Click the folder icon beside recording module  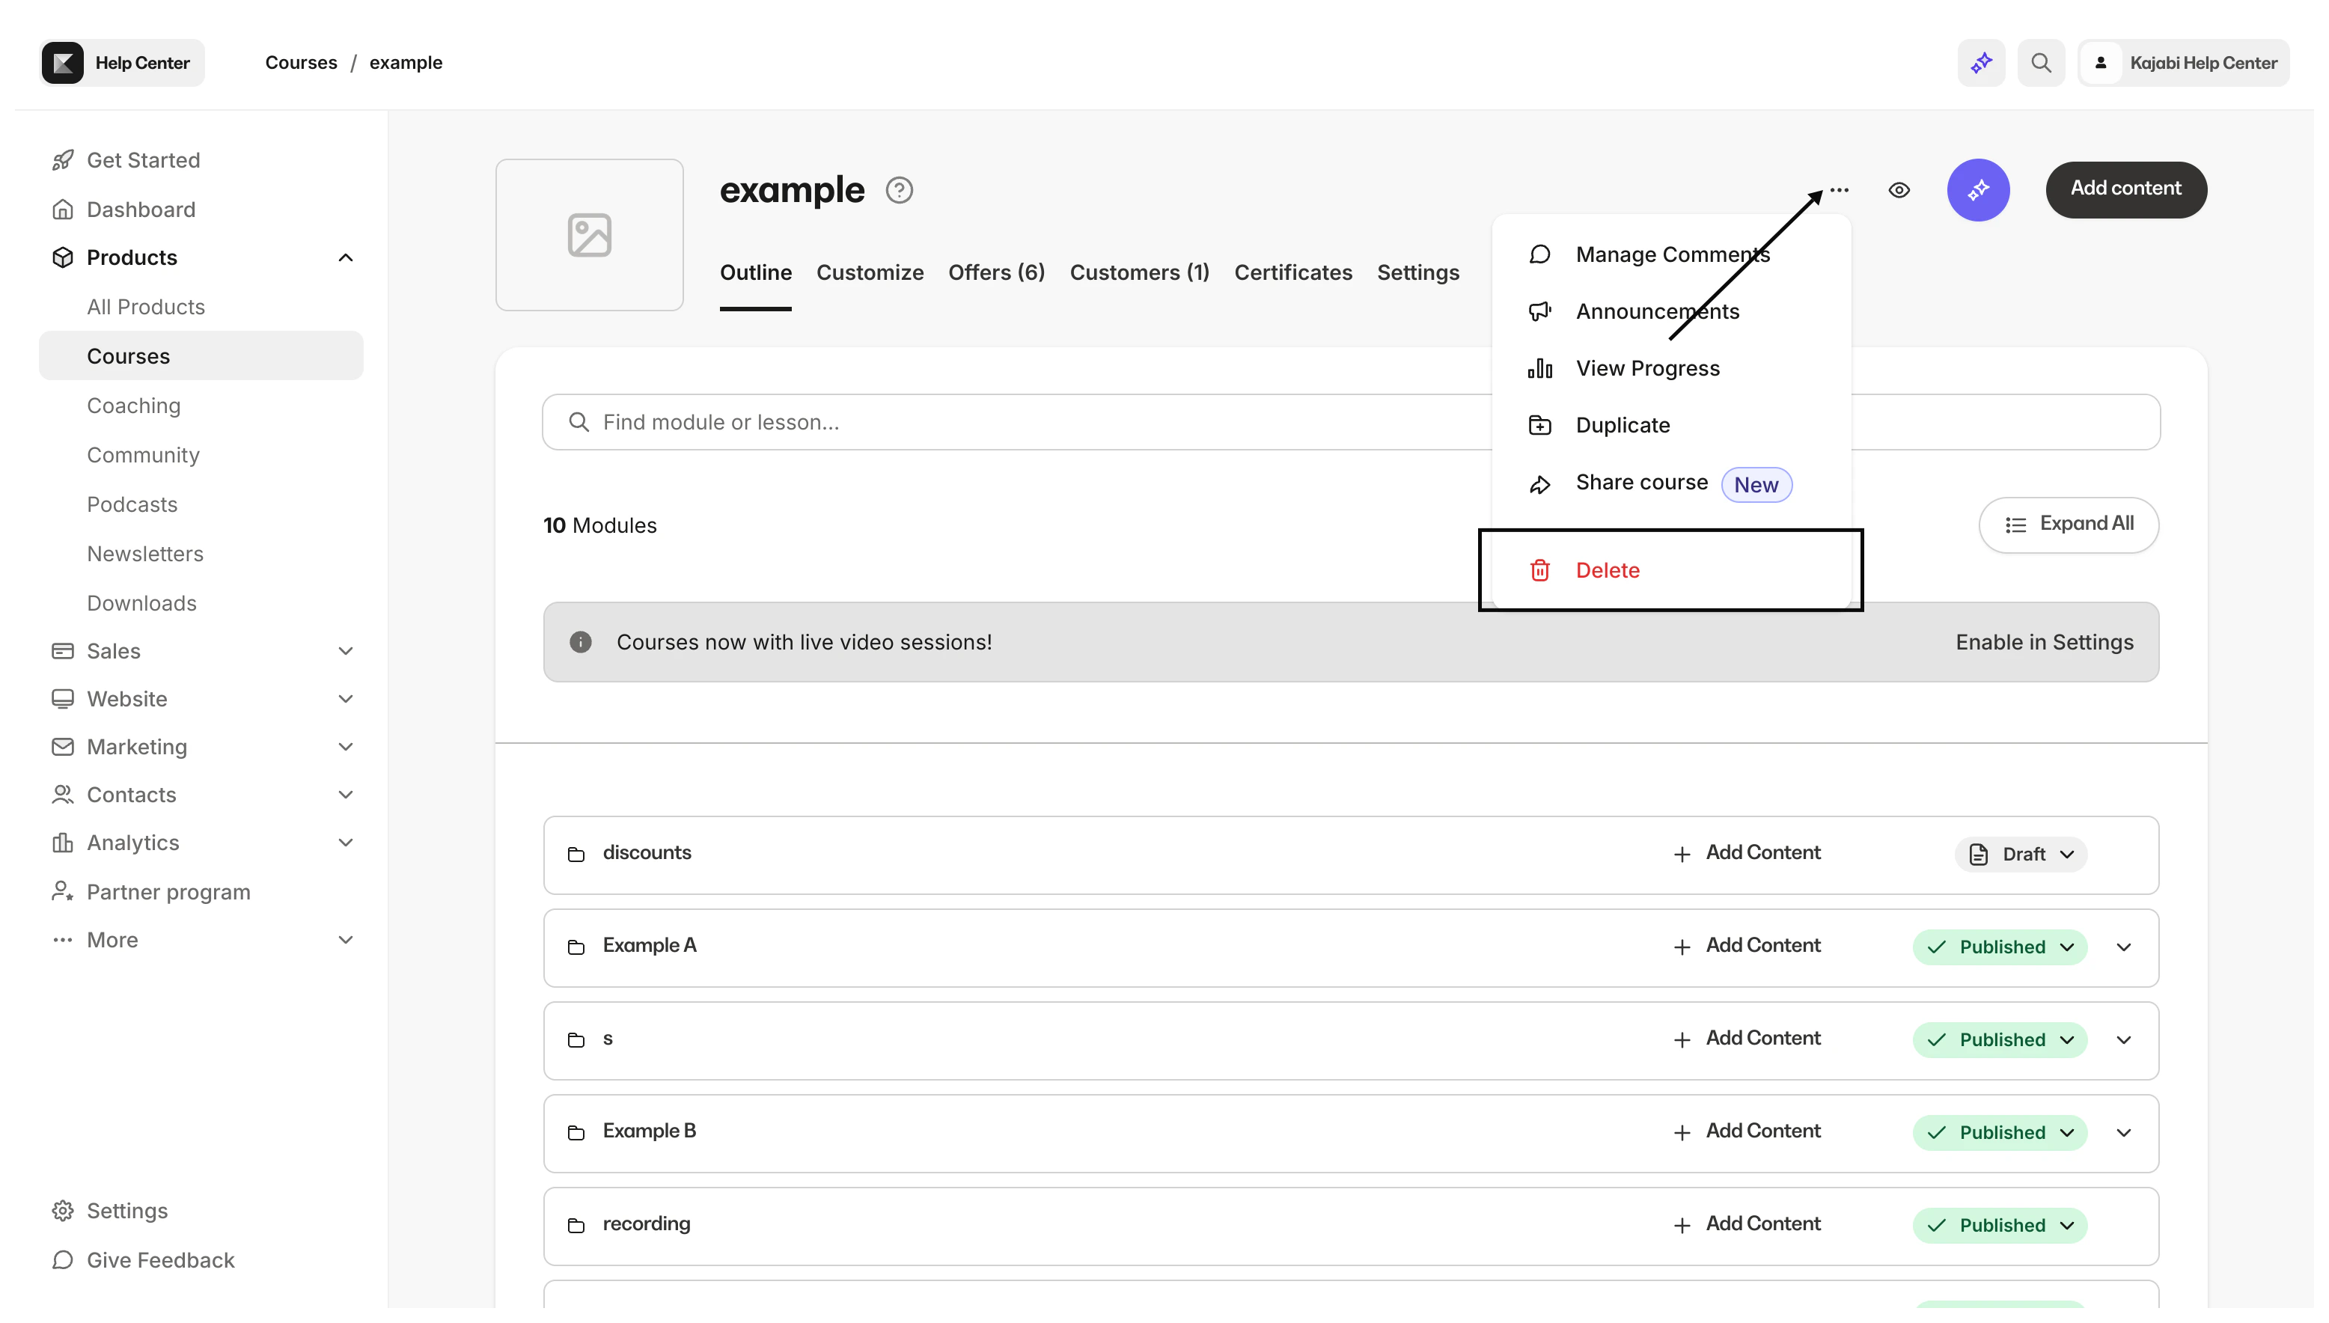point(576,1225)
